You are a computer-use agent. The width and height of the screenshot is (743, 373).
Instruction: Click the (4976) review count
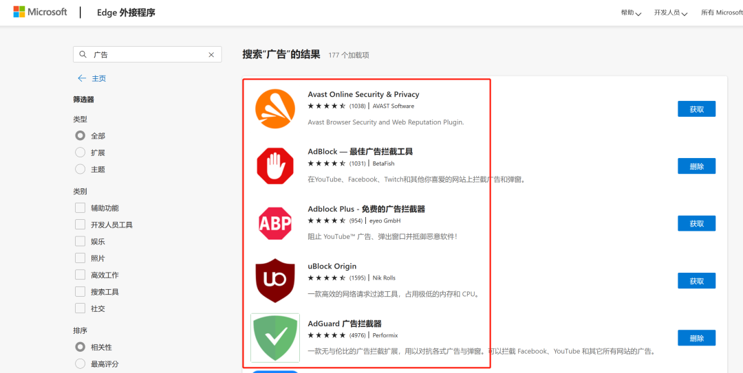click(357, 335)
